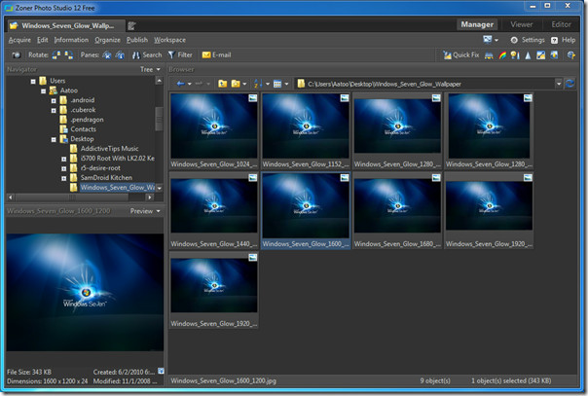Select the Windows_Seven_Glow_Wallp folder tab
588x396 pixels.
(x=66, y=25)
